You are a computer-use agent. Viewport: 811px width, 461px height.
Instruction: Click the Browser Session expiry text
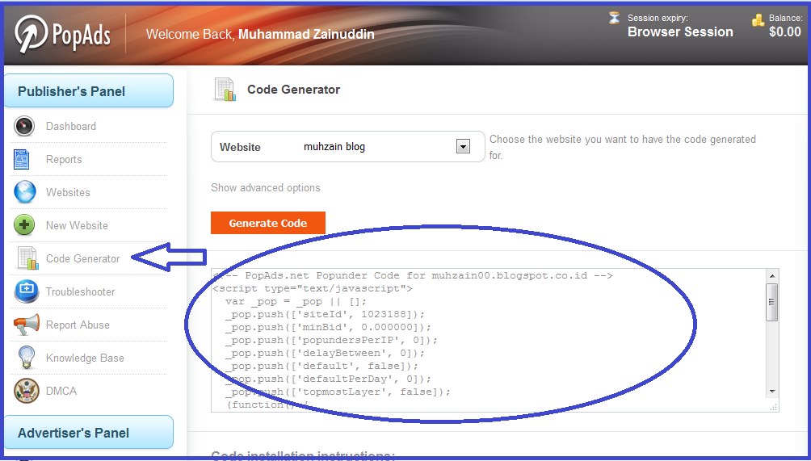click(x=680, y=32)
